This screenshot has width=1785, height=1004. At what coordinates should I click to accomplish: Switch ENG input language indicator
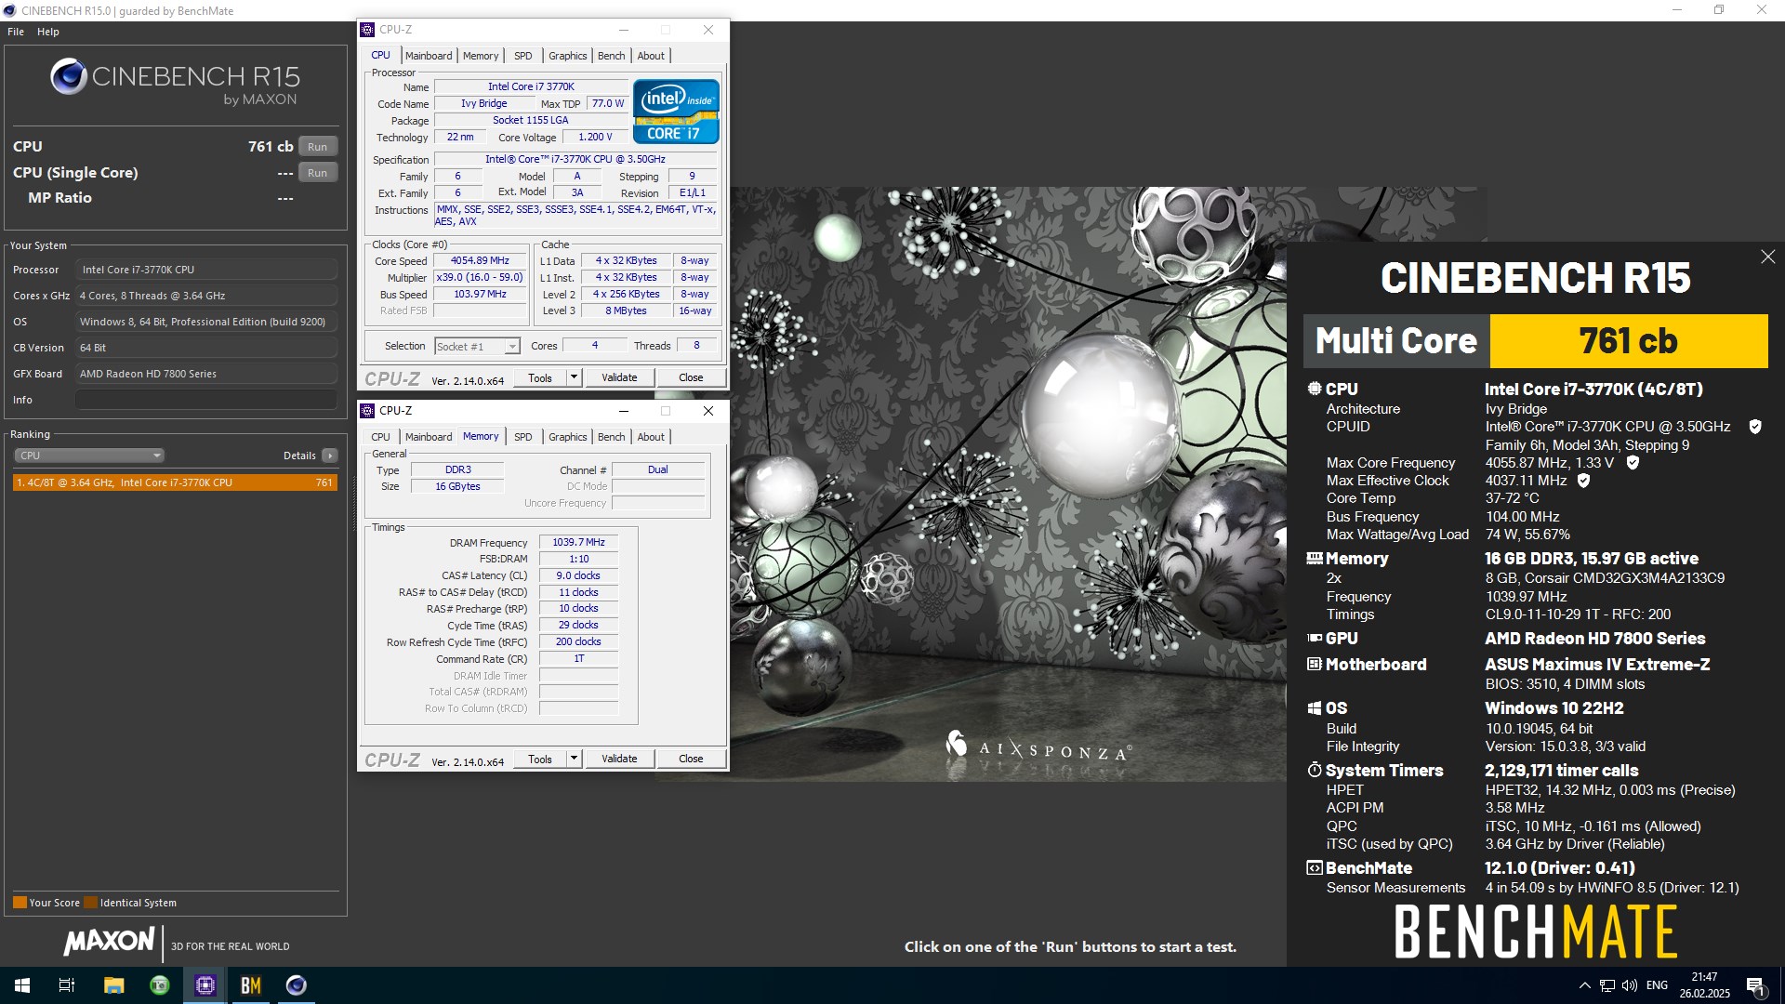(x=1657, y=985)
